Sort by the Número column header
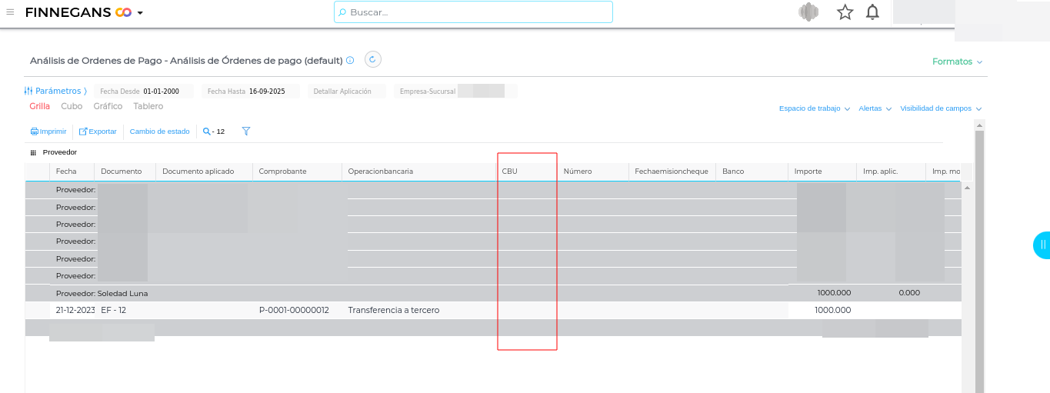 click(x=593, y=172)
